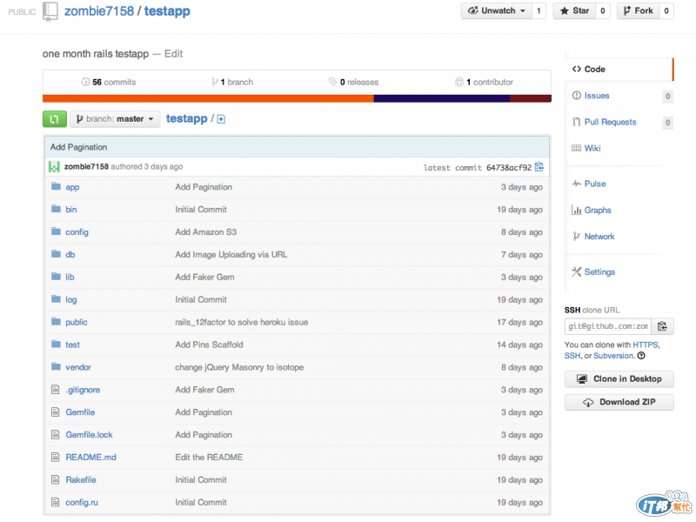Click the vendor folder icon
696x522 pixels.
click(x=56, y=366)
